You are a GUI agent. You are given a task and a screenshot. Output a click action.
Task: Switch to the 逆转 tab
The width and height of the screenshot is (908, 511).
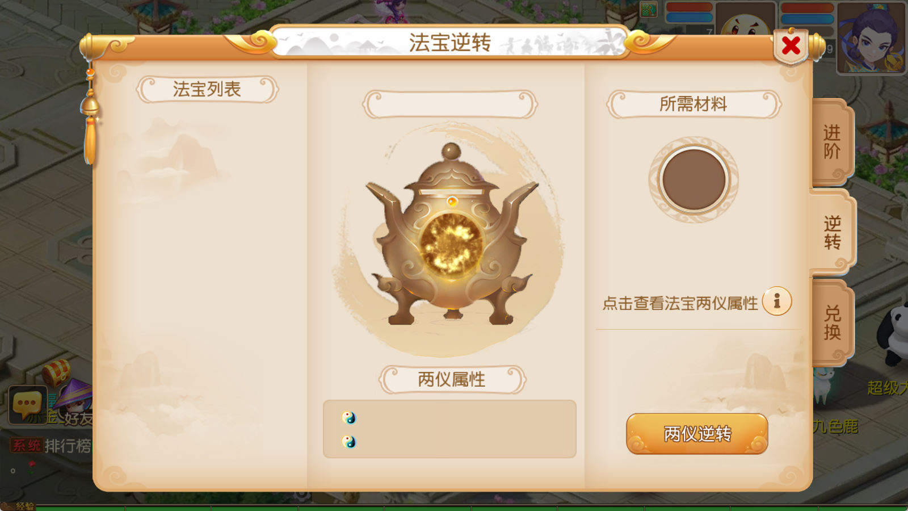[832, 233]
